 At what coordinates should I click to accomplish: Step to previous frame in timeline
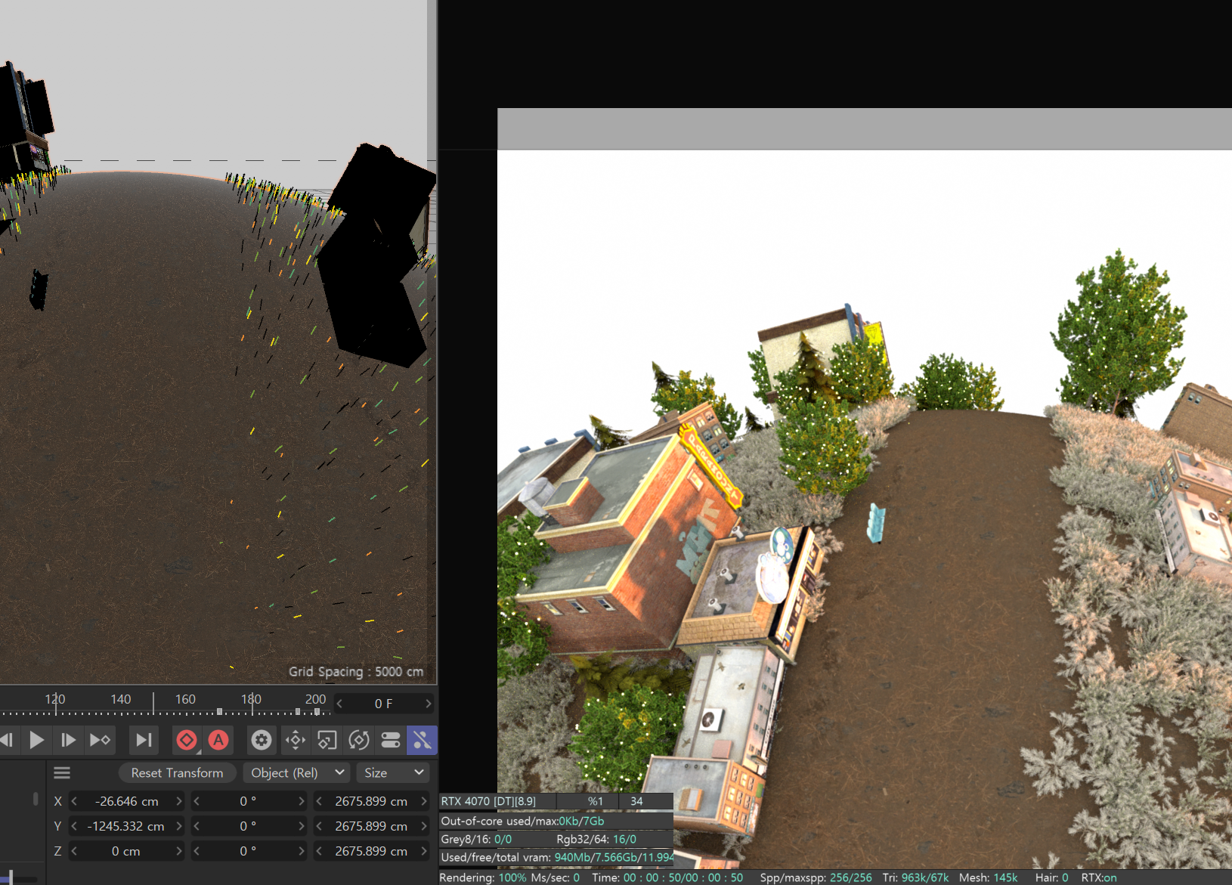coord(7,740)
